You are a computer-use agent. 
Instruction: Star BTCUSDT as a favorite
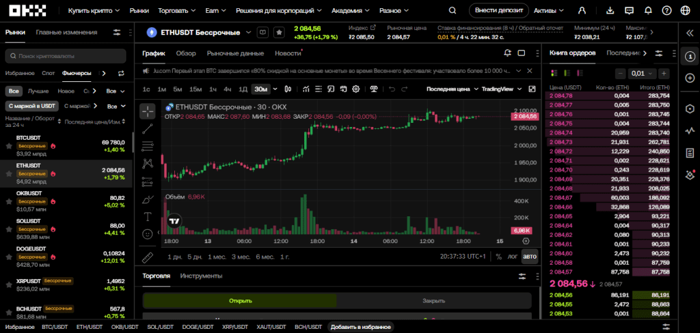pyautogui.click(x=8, y=146)
